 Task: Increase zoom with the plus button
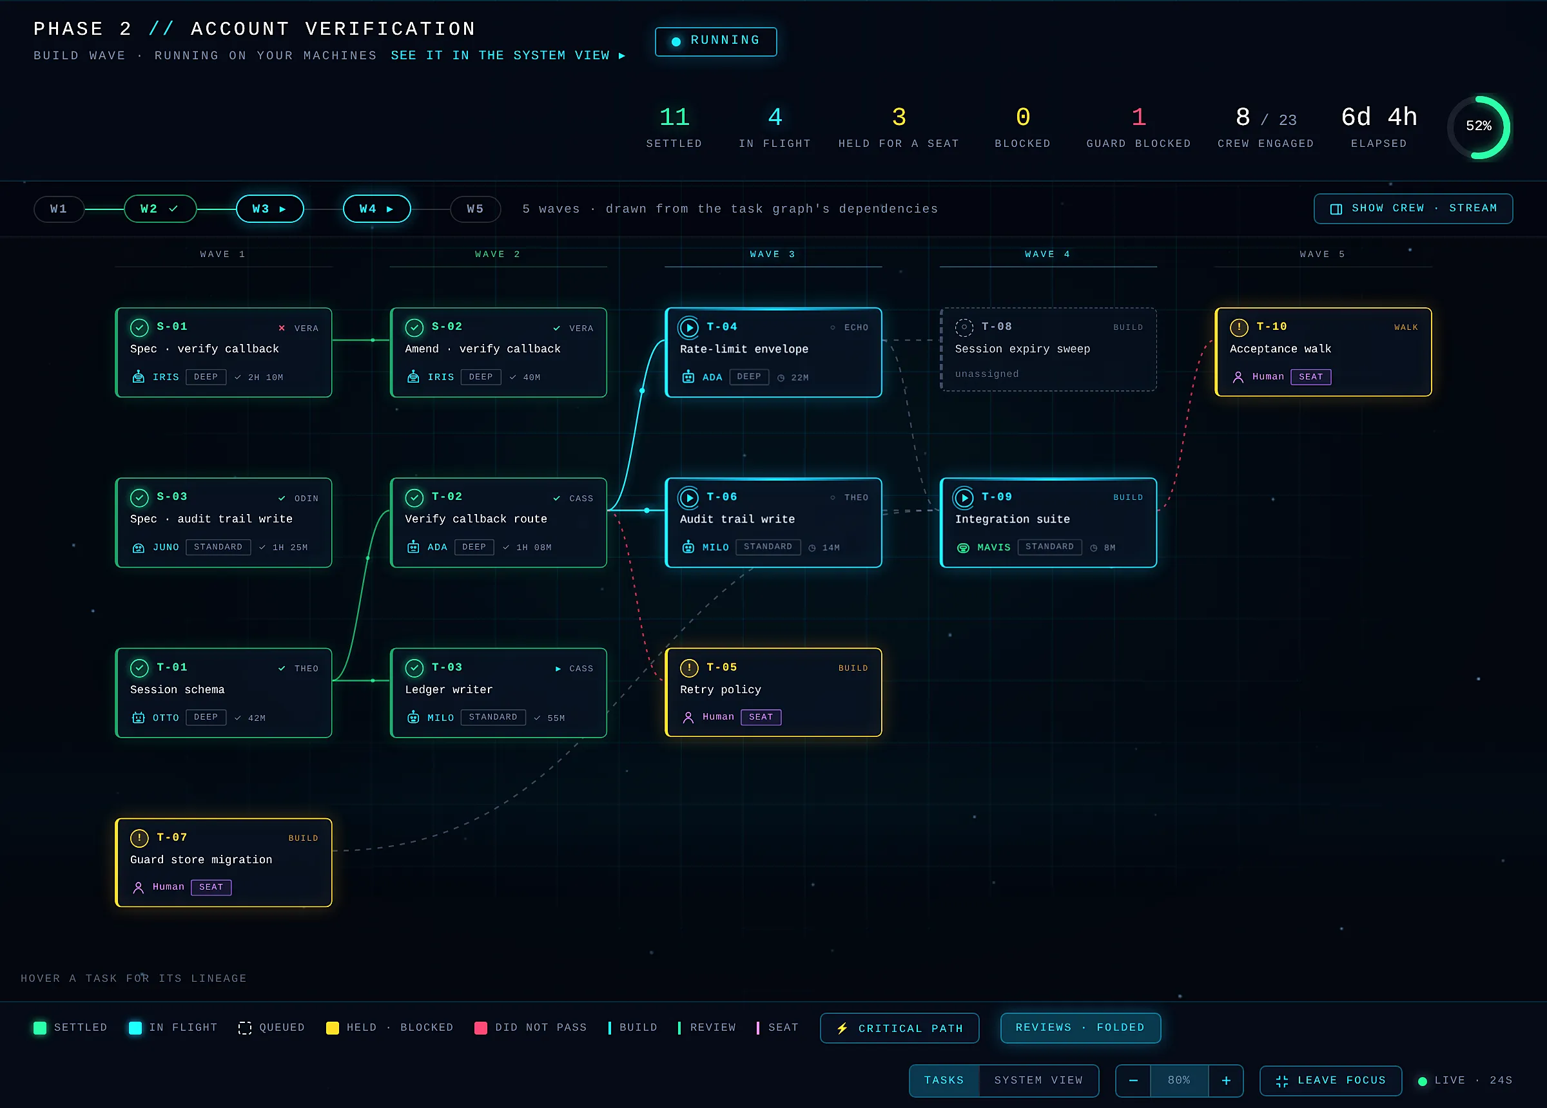pyautogui.click(x=1226, y=1080)
